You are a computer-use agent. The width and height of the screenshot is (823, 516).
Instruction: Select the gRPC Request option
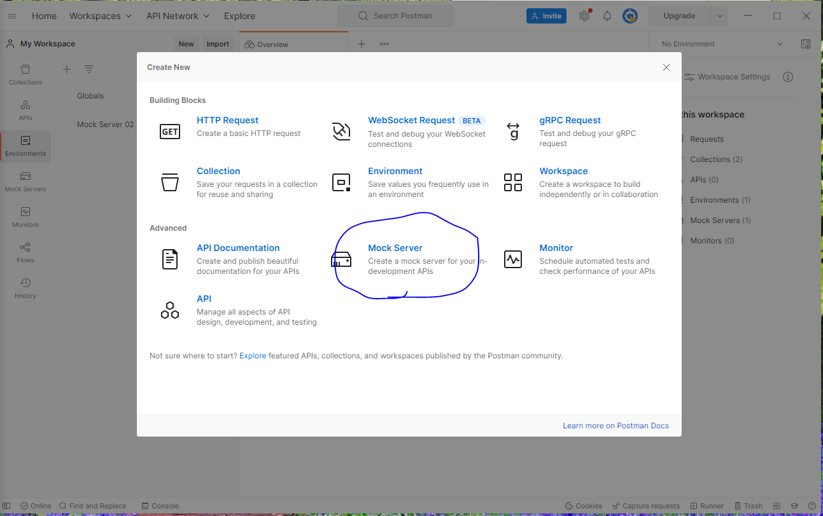coord(570,120)
